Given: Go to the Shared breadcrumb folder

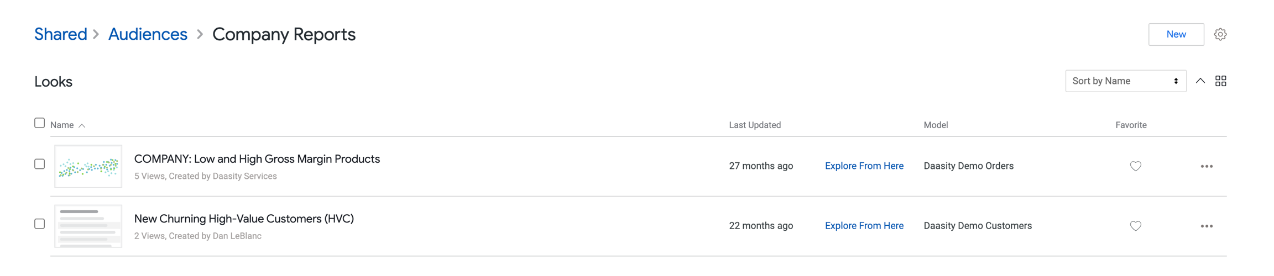Looking at the screenshot, I should tap(61, 34).
